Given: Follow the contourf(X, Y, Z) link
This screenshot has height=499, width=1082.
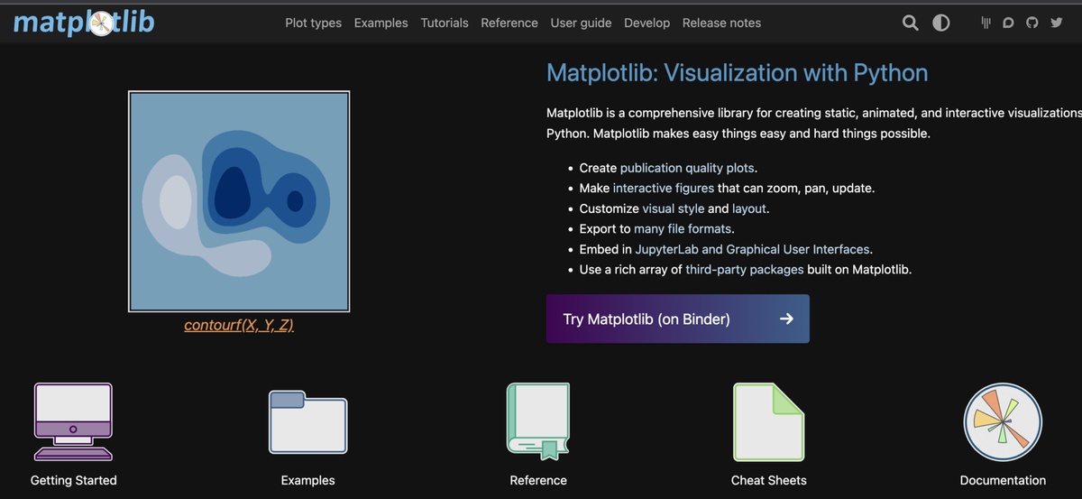Looking at the screenshot, I should [239, 325].
